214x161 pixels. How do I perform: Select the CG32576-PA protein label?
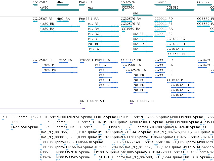[136, 70]
